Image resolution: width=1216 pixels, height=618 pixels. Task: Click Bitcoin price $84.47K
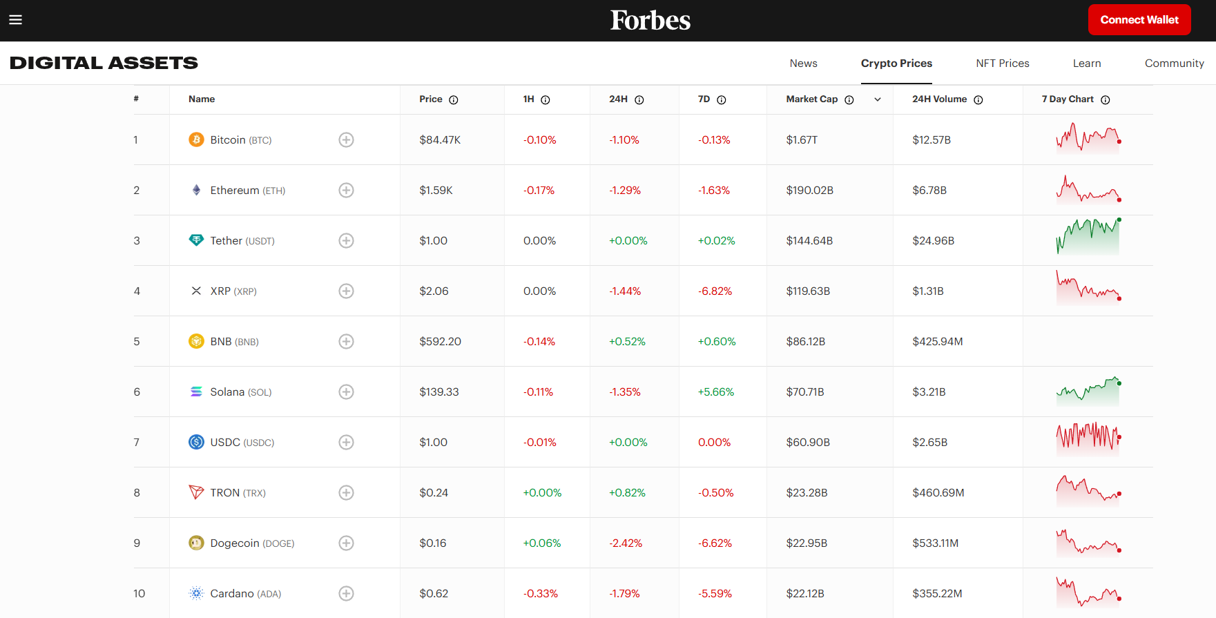(440, 140)
